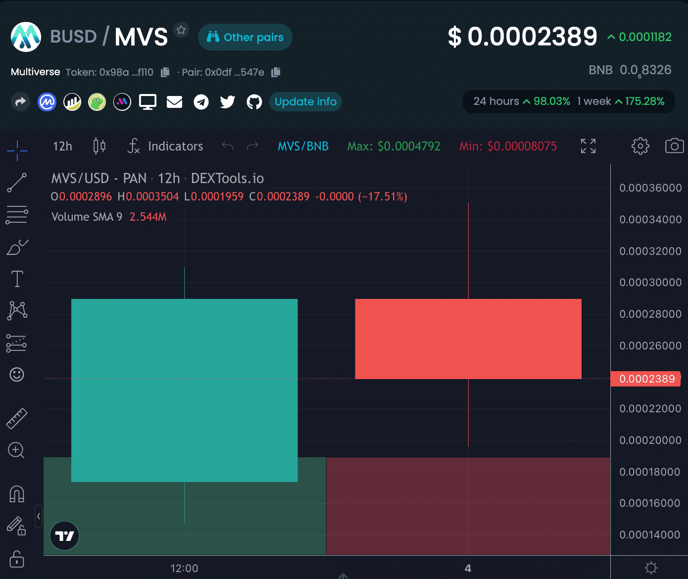Open the bar-chart analytics site icon

(x=72, y=102)
